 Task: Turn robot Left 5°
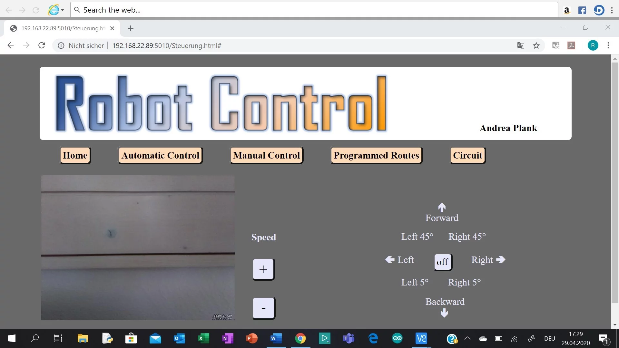click(x=415, y=282)
